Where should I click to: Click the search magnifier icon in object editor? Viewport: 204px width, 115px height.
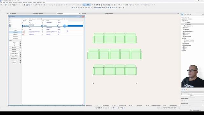[x=41, y=19]
